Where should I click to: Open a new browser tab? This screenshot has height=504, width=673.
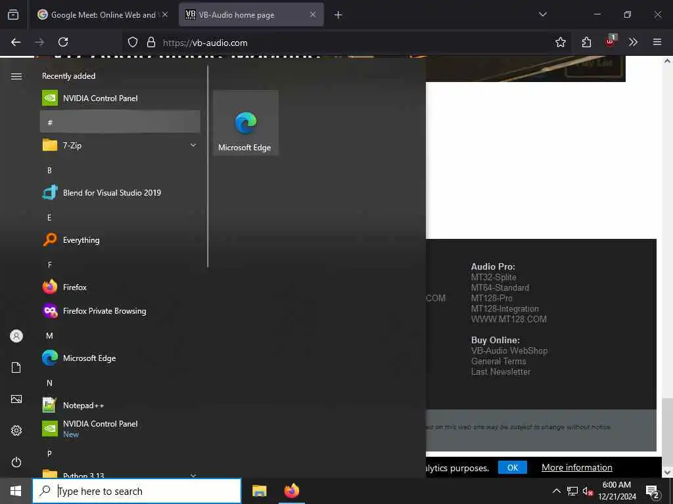point(338,15)
